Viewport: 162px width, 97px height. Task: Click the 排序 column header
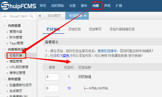[52, 67]
